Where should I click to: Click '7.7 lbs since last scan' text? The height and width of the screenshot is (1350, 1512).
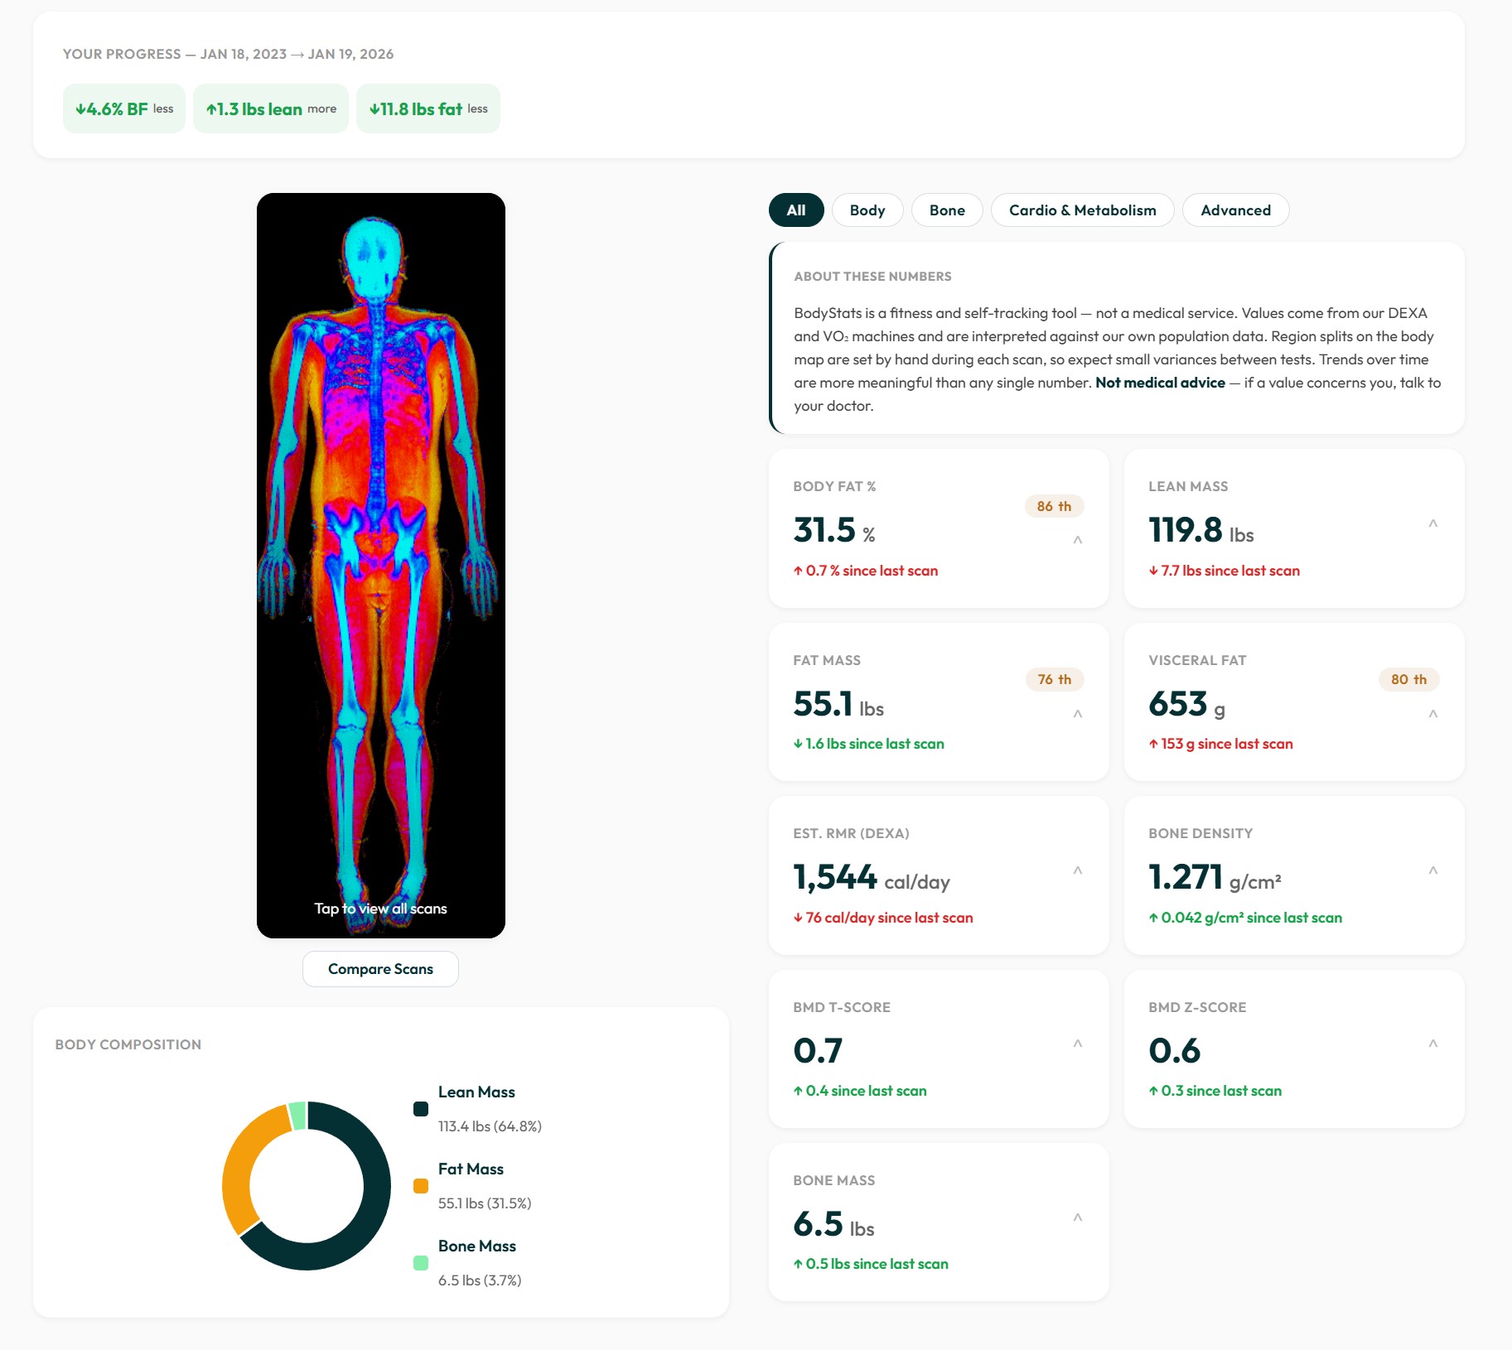coord(1224,571)
